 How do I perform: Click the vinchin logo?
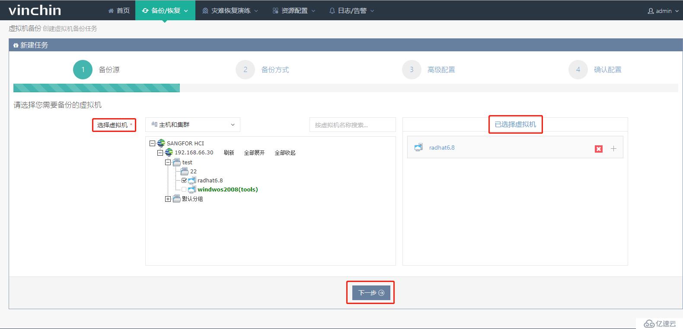point(35,10)
